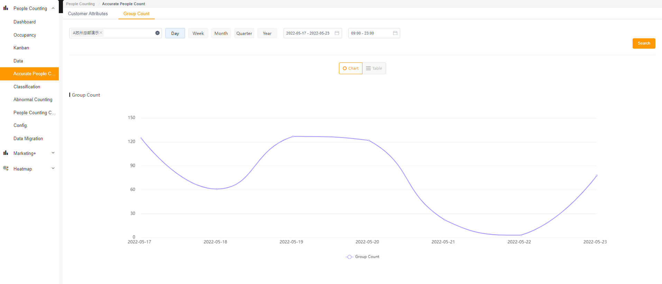Click the Marketing+ bar chart icon

coord(6,153)
